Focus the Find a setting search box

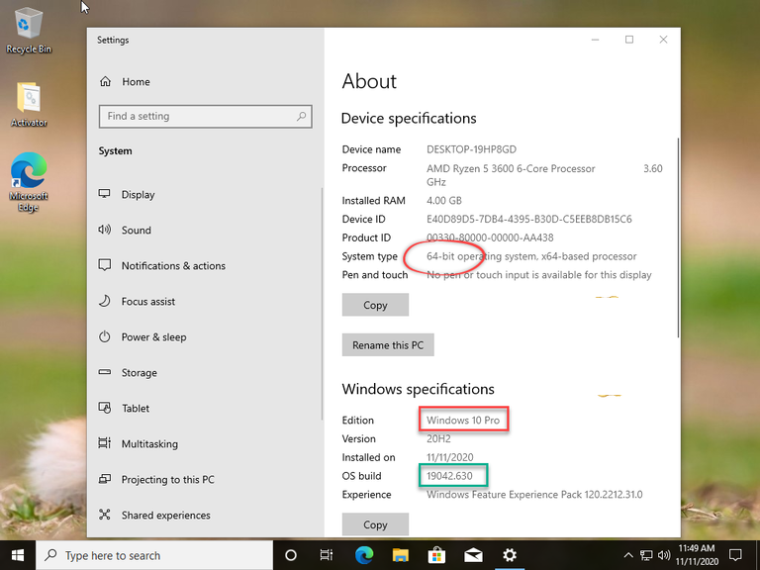[x=206, y=117]
